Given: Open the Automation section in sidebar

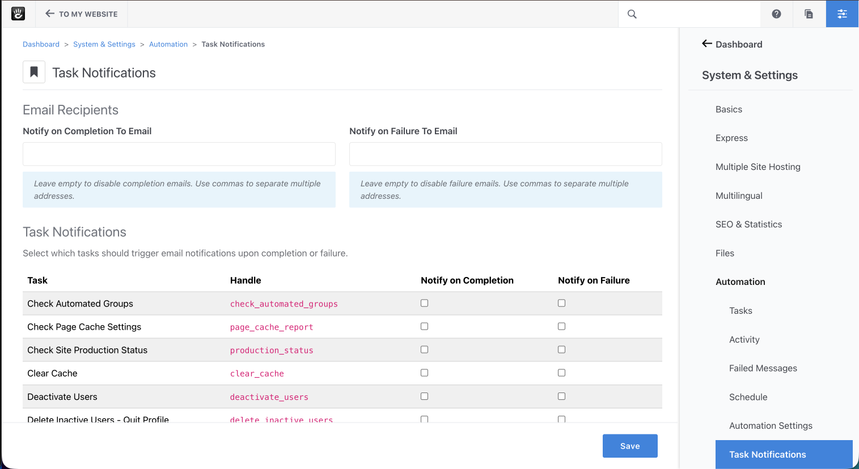Looking at the screenshot, I should (740, 282).
